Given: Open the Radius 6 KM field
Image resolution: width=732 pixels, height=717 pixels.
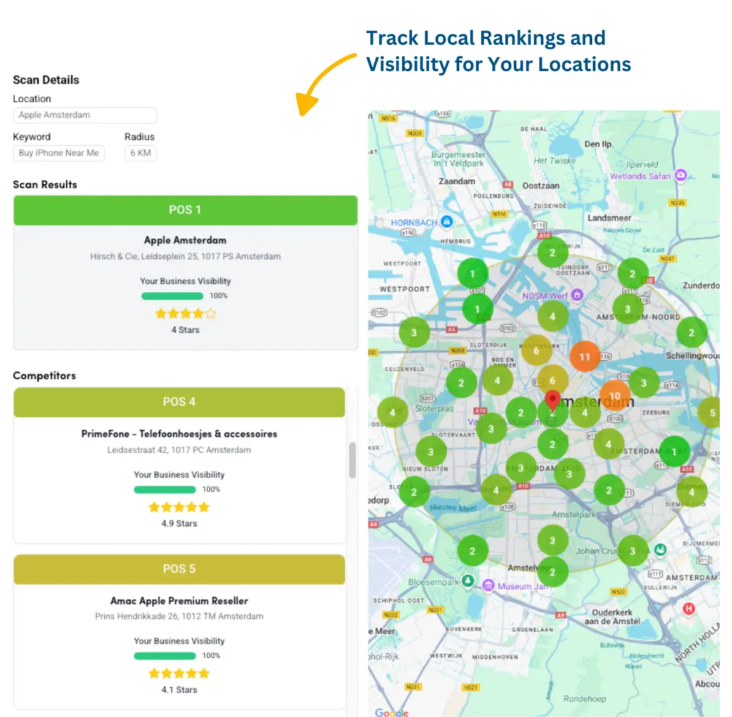Looking at the screenshot, I should click(140, 153).
